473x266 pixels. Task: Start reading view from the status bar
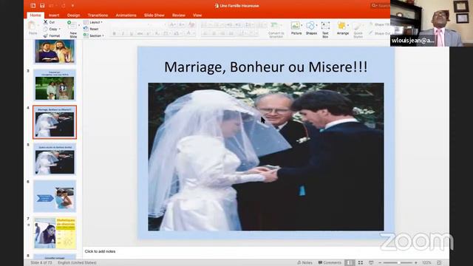tap(371, 263)
